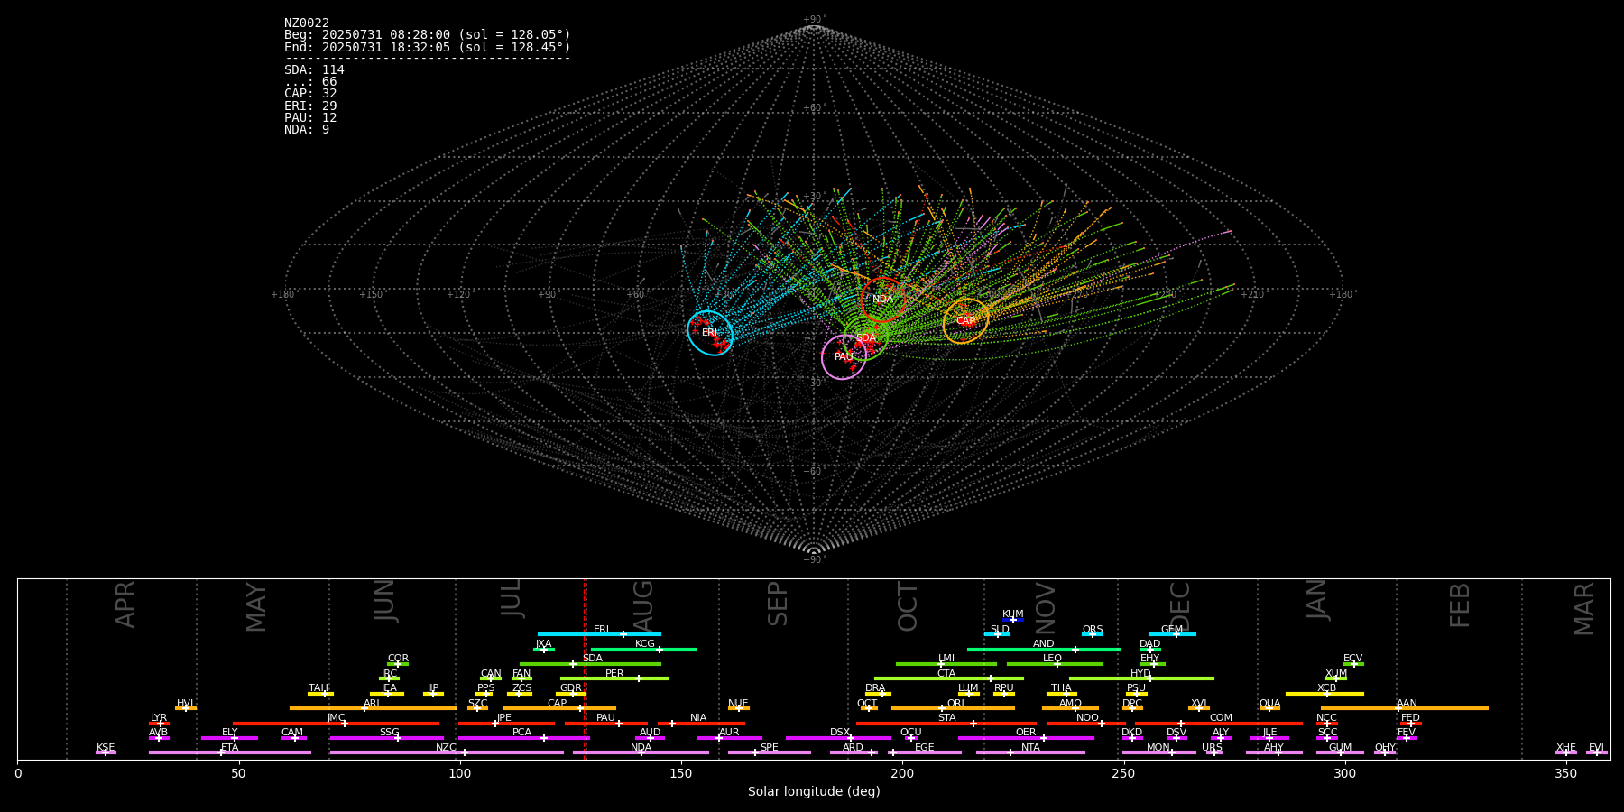Click the JXA shower bar in timeline
Image resolution: width=1624 pixels, height=812 pixels.
click(544, 649)
